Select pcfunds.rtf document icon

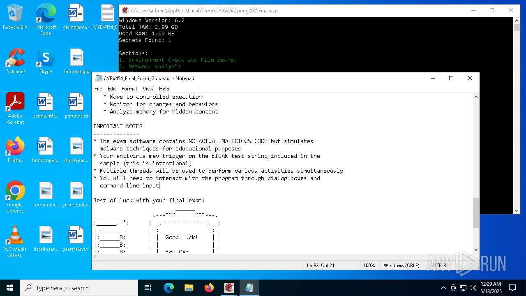(76, 106)
